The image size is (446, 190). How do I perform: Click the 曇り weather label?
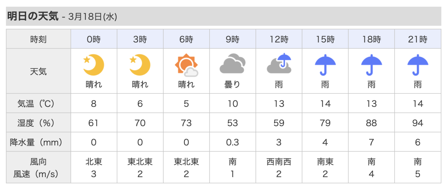tap(232, 84)
